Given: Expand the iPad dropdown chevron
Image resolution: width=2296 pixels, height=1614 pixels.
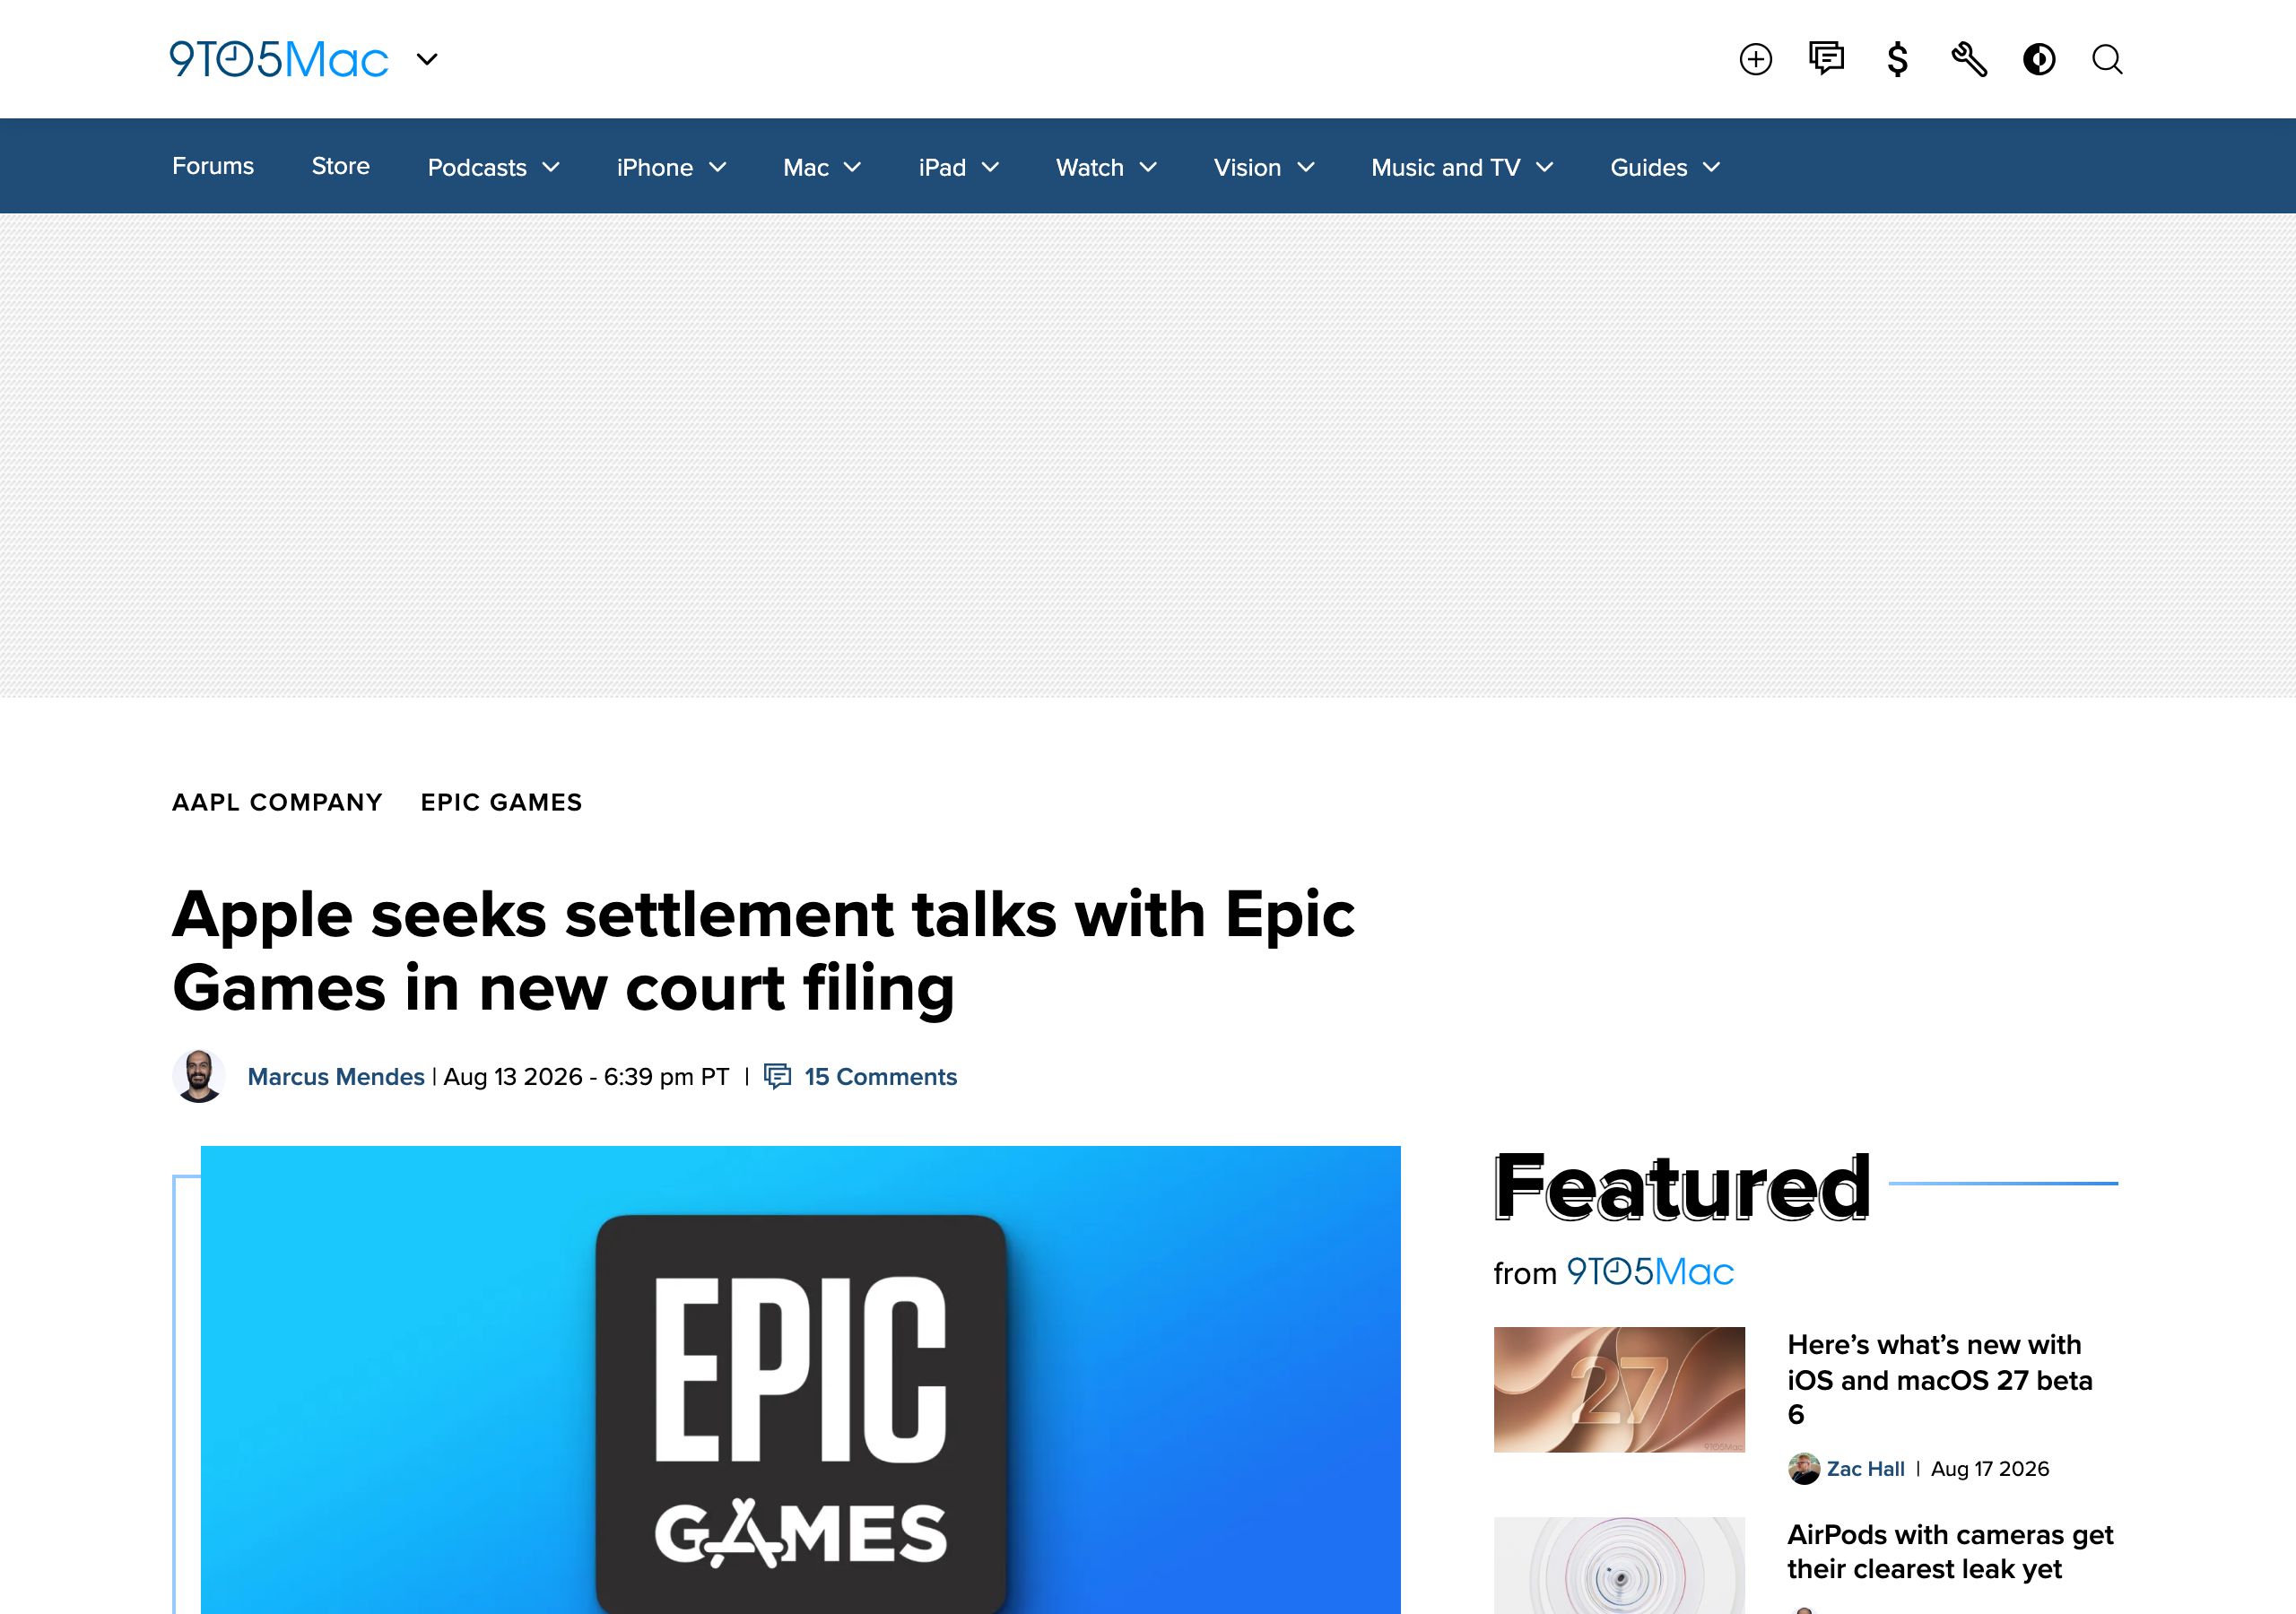Looking at the screenshot, I should [991, 167].
